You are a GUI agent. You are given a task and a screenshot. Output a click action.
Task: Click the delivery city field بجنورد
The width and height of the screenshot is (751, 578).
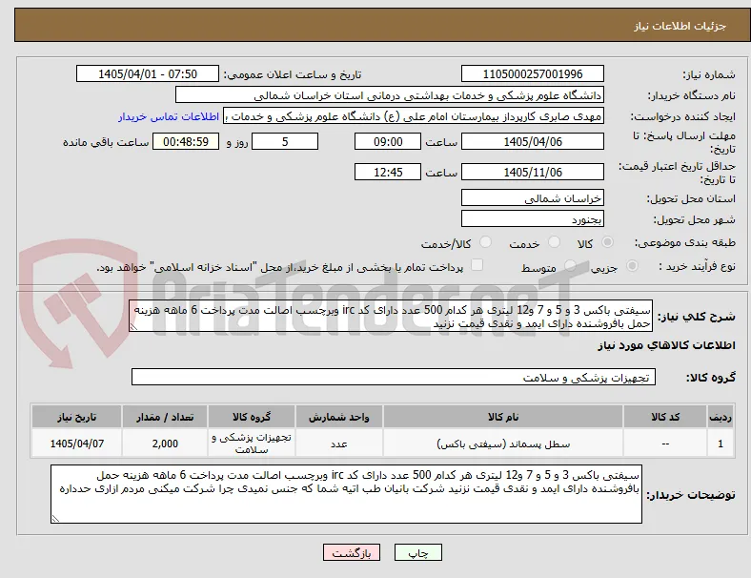pyautogui.click(x=533, y=219)
